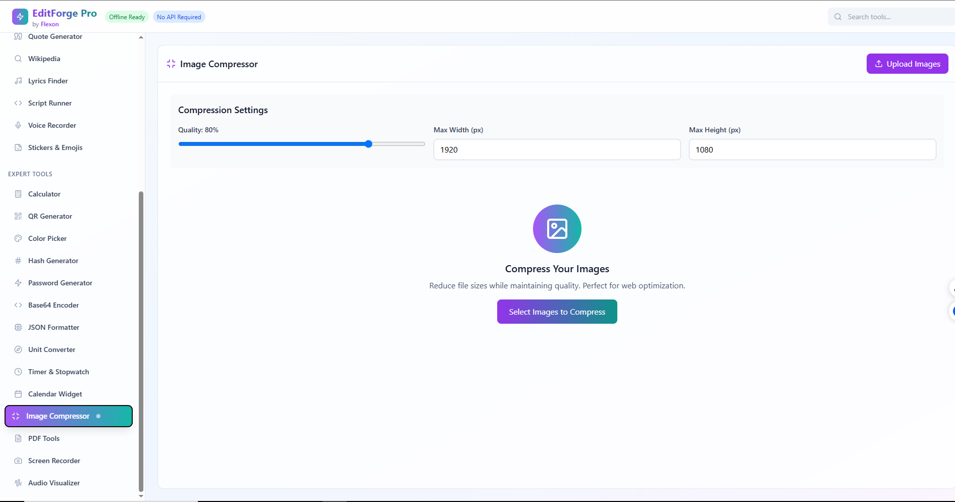
Task: Click the Script Runner code brackets icon
Action: click(x=18, y=103)
